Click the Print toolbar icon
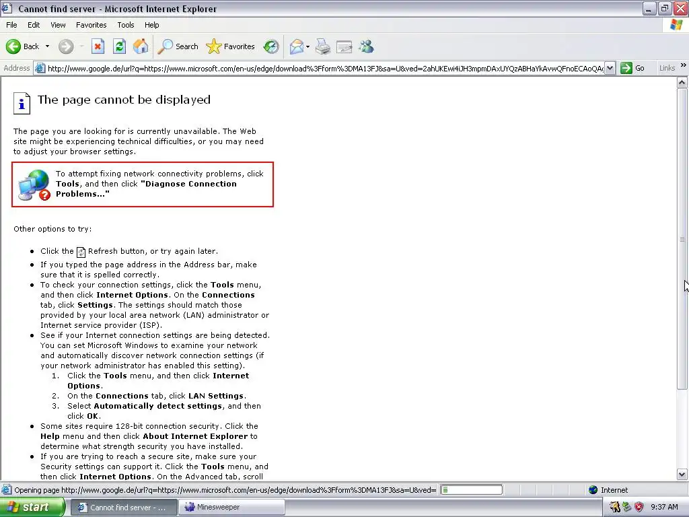This screenshot has width=689, height=517. tap(323, 46)
